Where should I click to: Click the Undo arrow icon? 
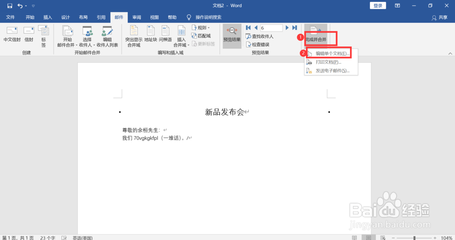pos(20,6)
